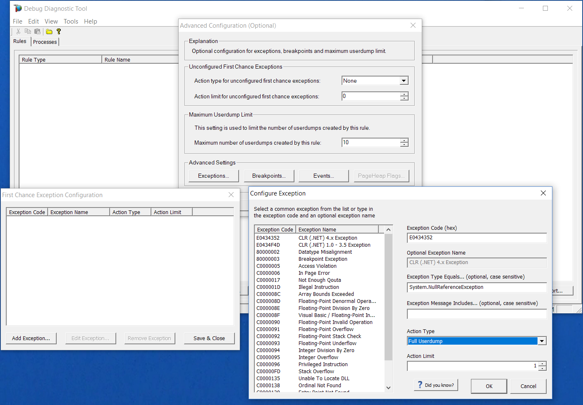Sort rules by the Rule Type column

(60, 60)
